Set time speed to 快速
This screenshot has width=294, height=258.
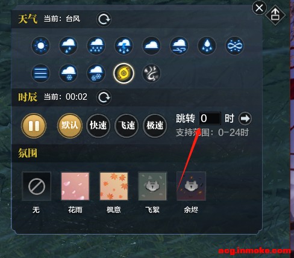click(x=98, y=126)
